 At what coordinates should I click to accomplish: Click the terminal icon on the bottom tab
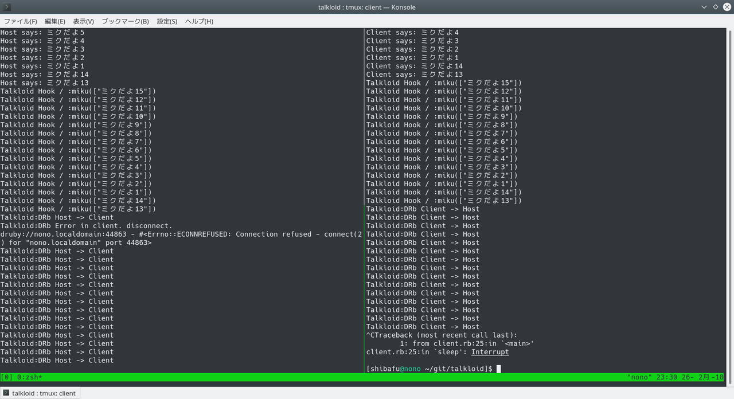(x=6, y=393)
